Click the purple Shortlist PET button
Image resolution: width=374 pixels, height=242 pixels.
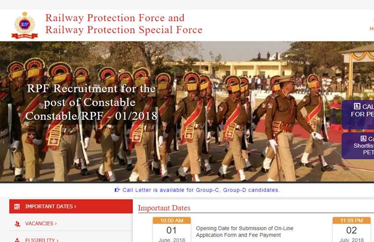(x=358, y=146)
